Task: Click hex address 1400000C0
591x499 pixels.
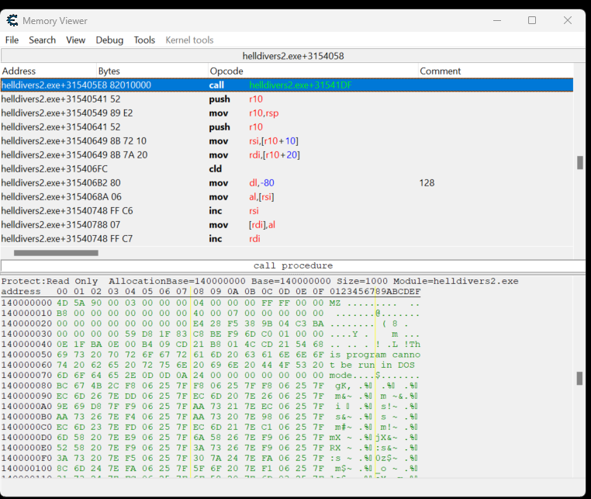Action: point(26,428)
